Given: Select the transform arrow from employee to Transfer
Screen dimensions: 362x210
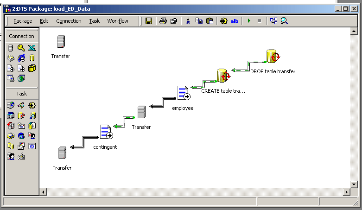Looking at the screenshot, I should click(163, 102).
